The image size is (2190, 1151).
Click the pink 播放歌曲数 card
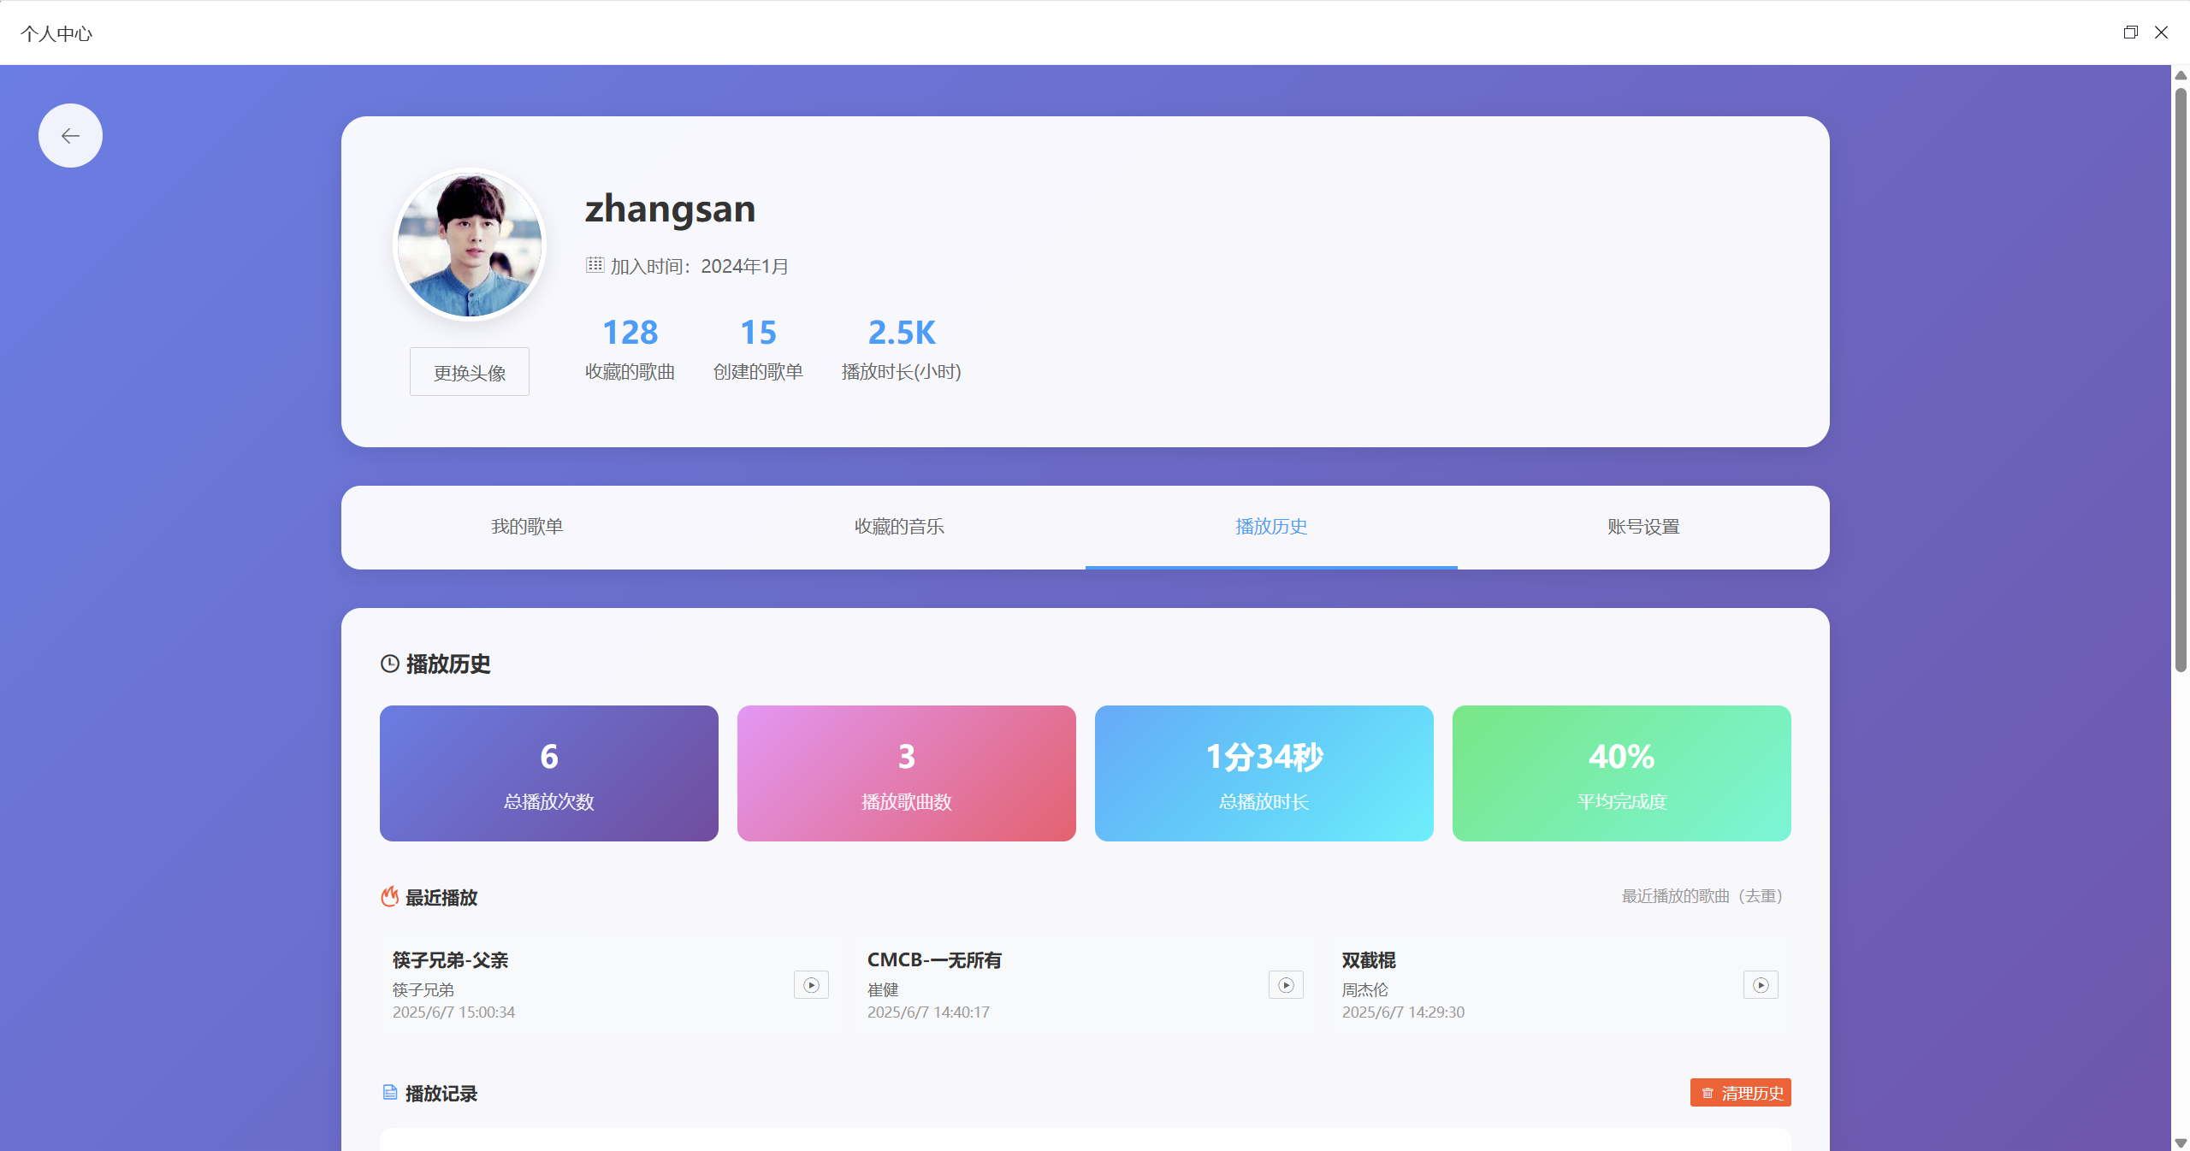(907, 773)
